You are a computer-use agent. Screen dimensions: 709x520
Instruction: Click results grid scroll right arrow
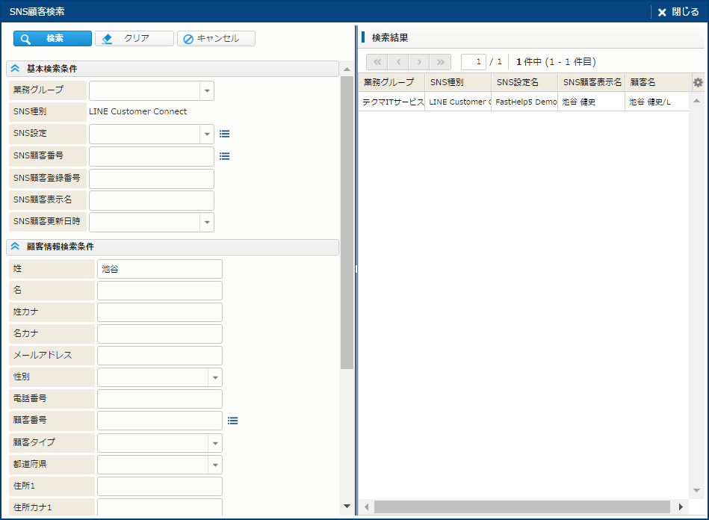click(681, 507)
